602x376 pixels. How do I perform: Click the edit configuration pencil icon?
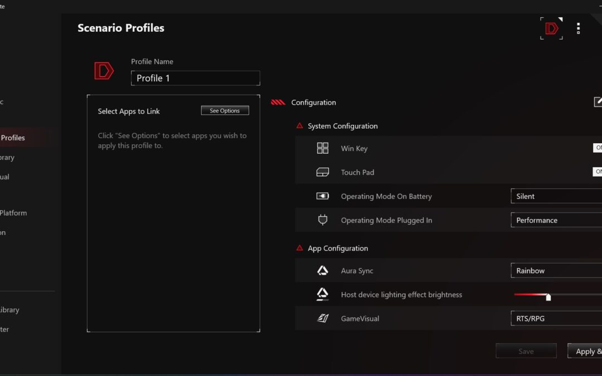[x=598, y=101]
